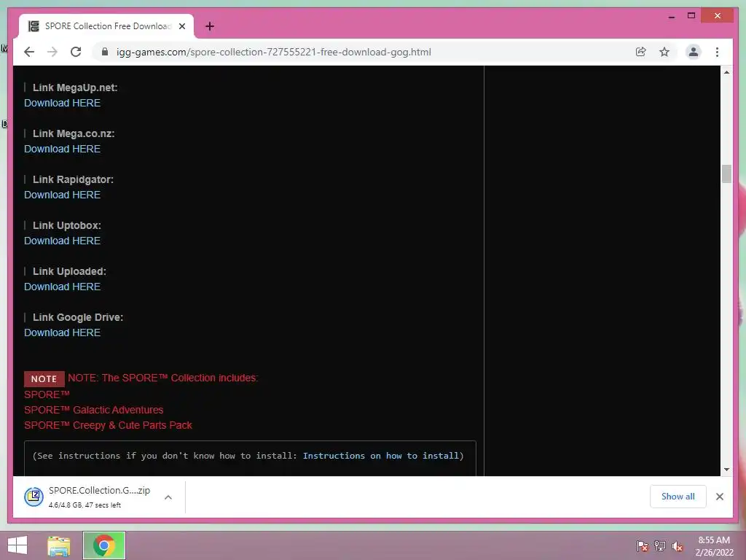Maximize the Chrome window
746x560 pixels.
pyautogui.click(x=691, y=16)
